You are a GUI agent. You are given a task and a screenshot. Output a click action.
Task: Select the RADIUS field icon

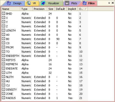pos(3,98)
